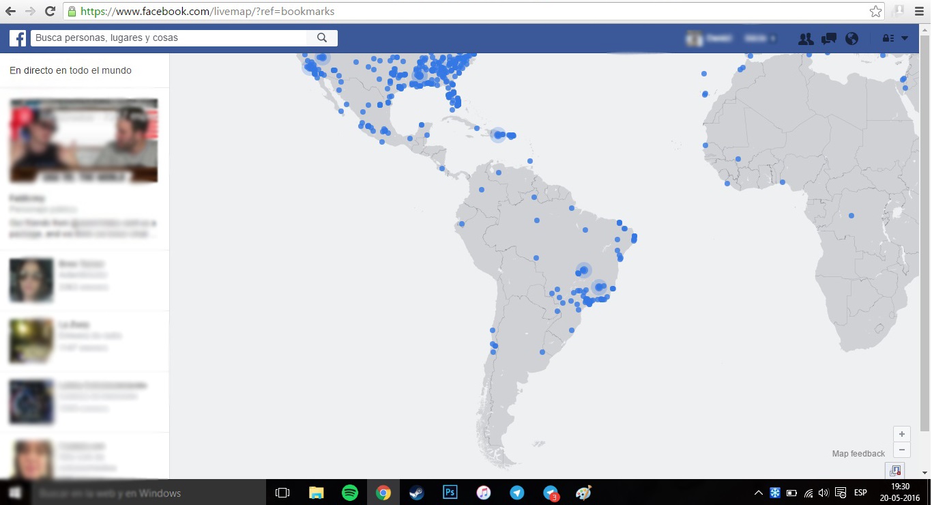Open the featured live video thumbnail
Image resolution: width=932 pixels, height=505 pixels.
84,141
